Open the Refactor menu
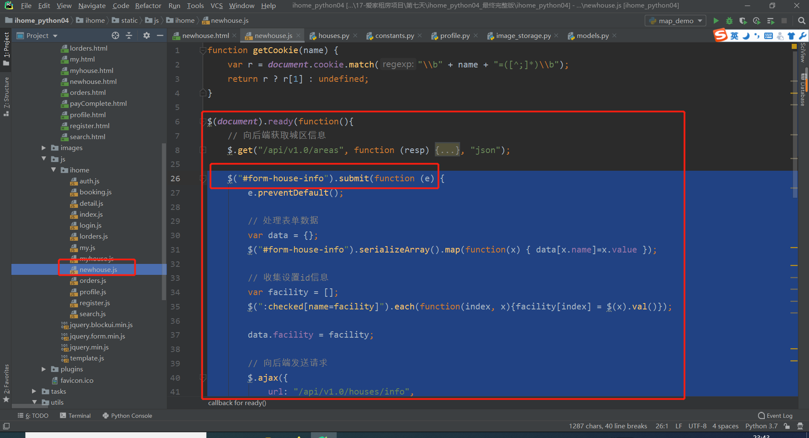 [148, 5]
